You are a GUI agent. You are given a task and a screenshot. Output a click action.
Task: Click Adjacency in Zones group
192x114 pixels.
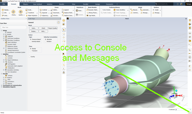click(x=44, y=16)
